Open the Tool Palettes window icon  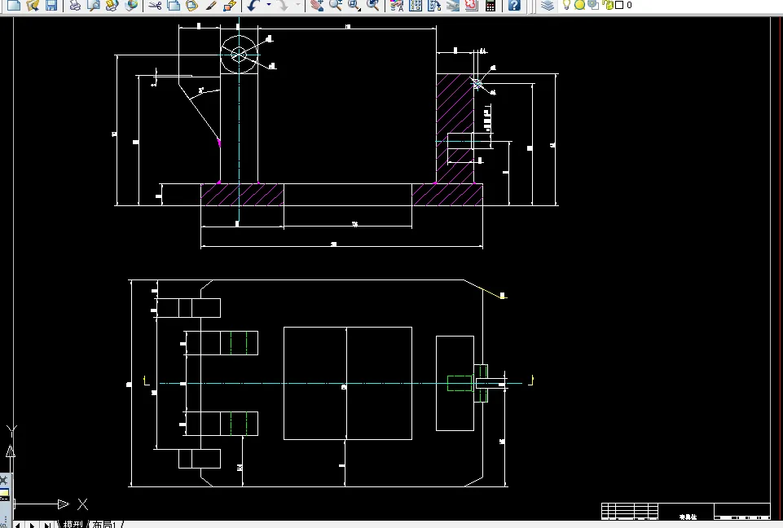pyautogui.click(x=434, y=6)
